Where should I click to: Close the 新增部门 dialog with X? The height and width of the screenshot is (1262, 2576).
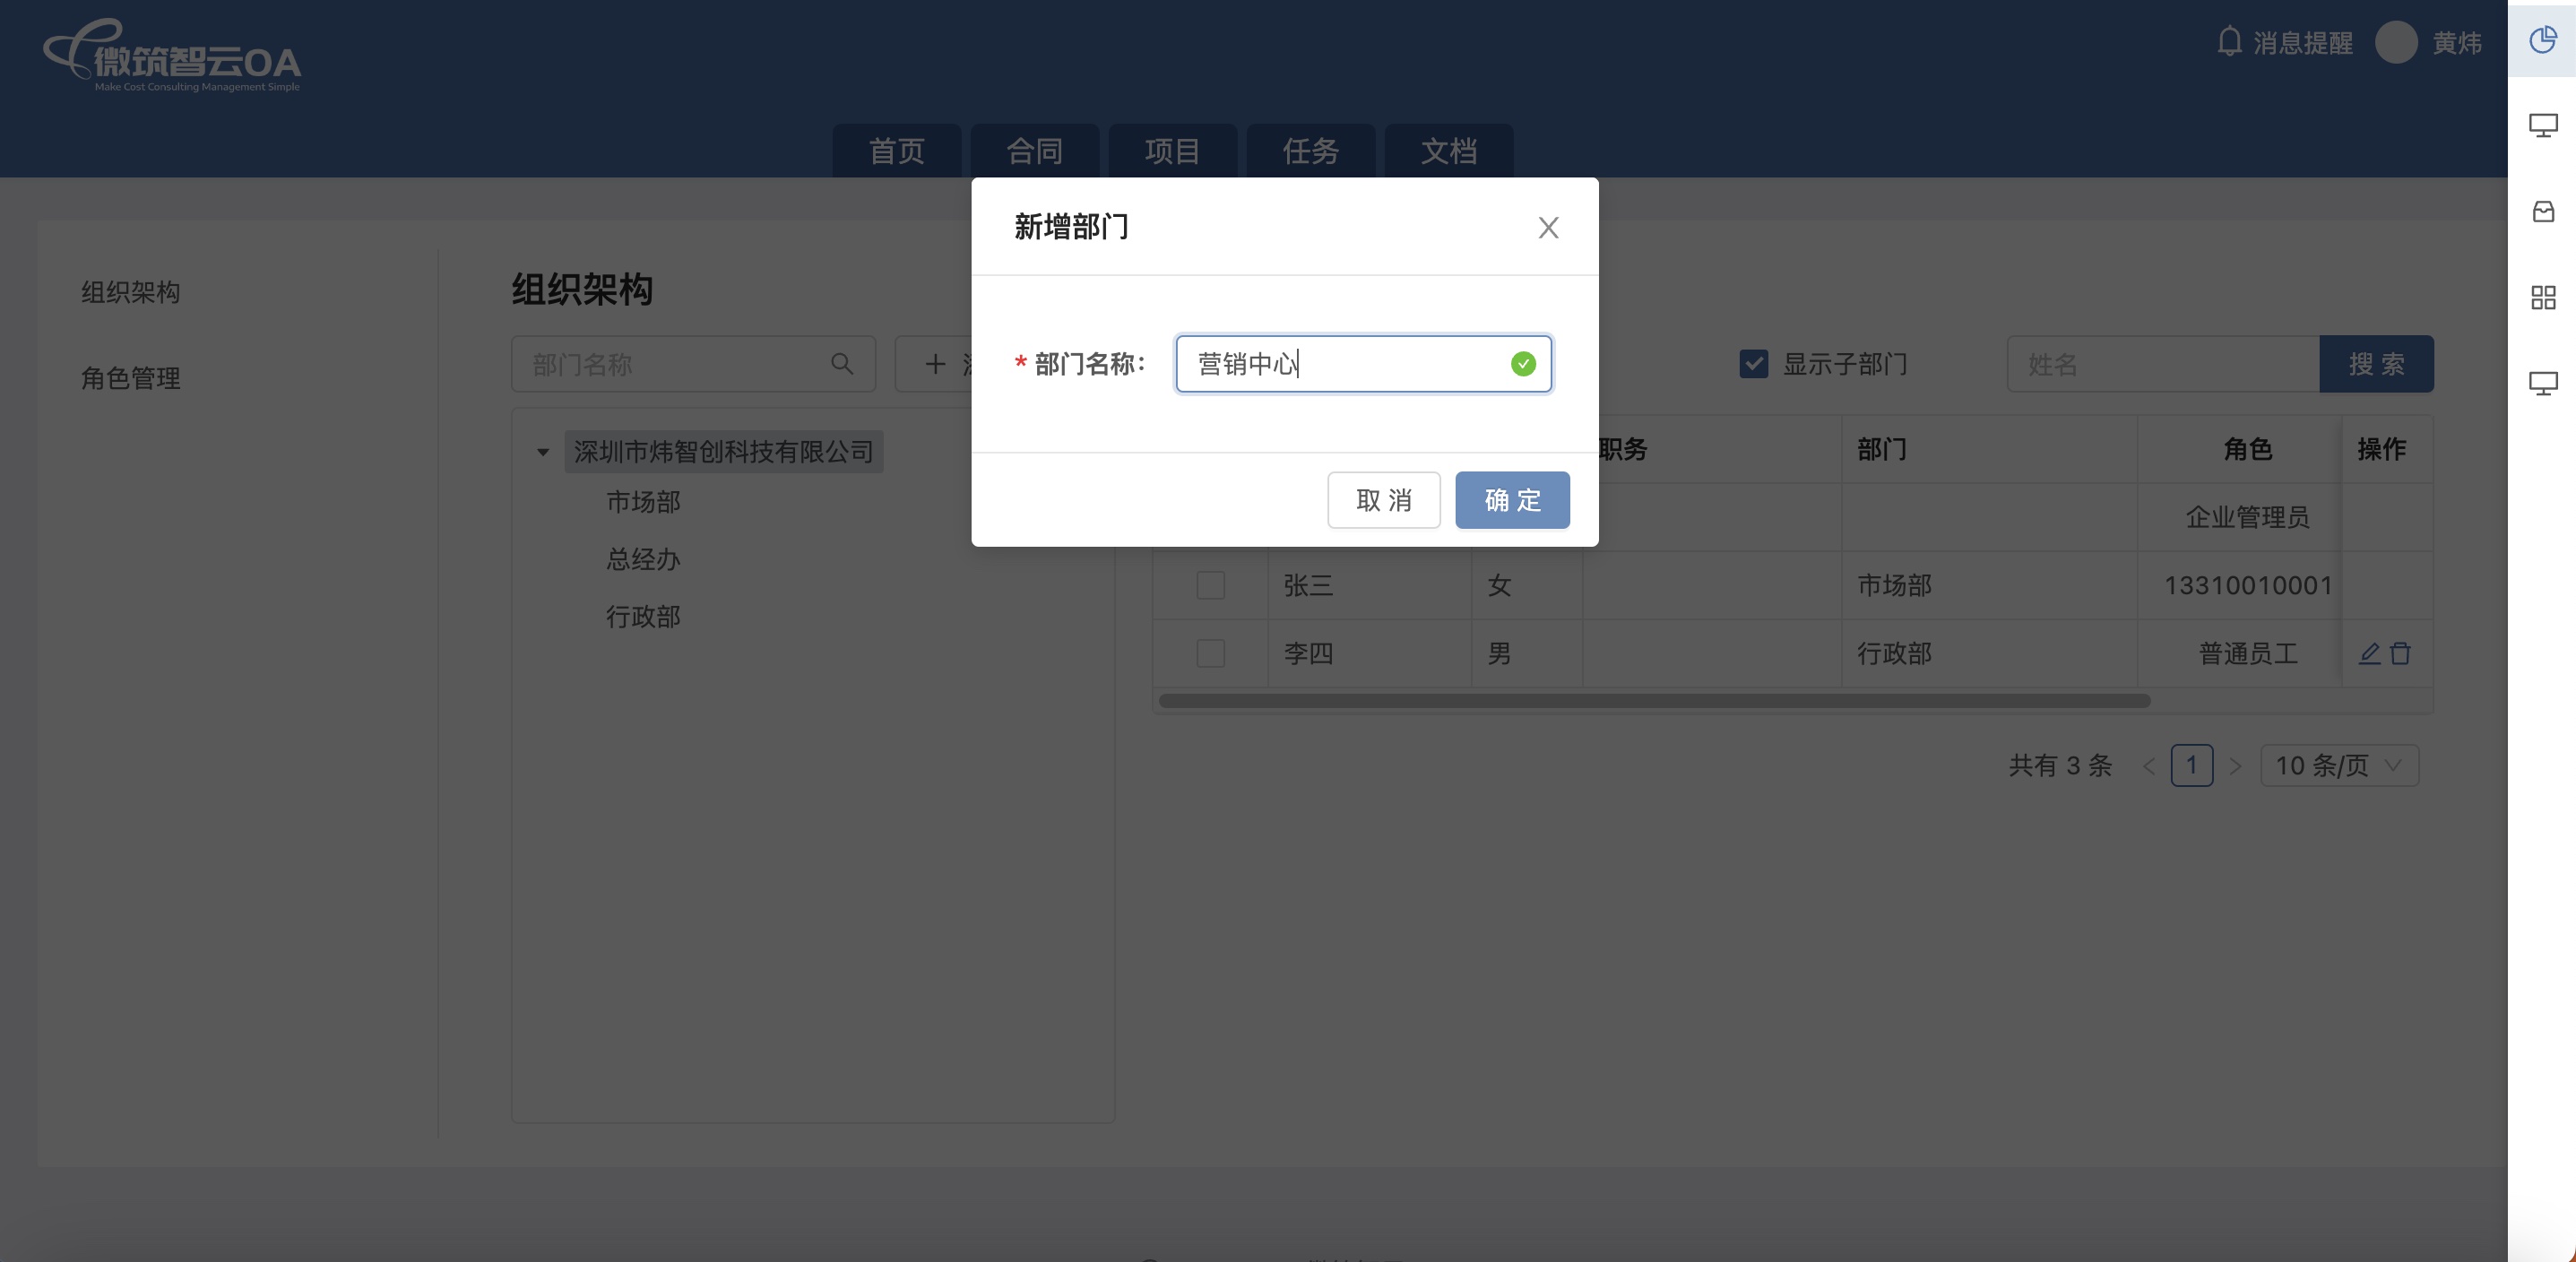1548,227
